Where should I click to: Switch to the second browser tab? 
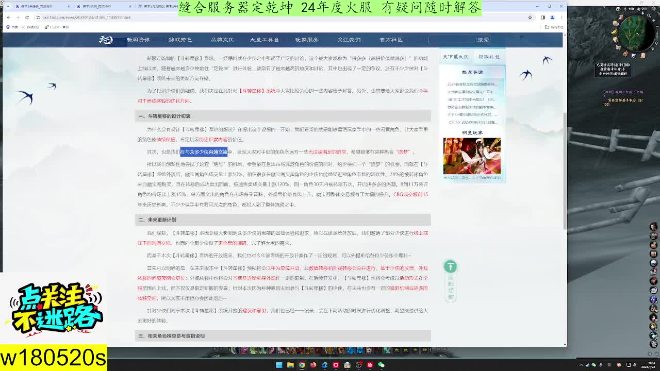[103, 6]
